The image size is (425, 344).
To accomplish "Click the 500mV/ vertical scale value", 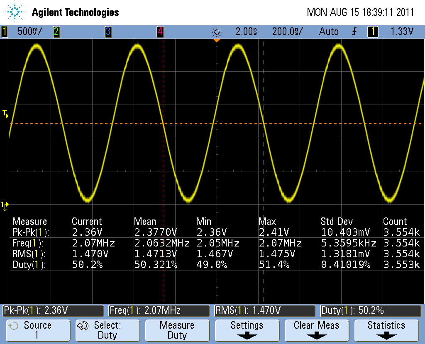I will 30,32.
